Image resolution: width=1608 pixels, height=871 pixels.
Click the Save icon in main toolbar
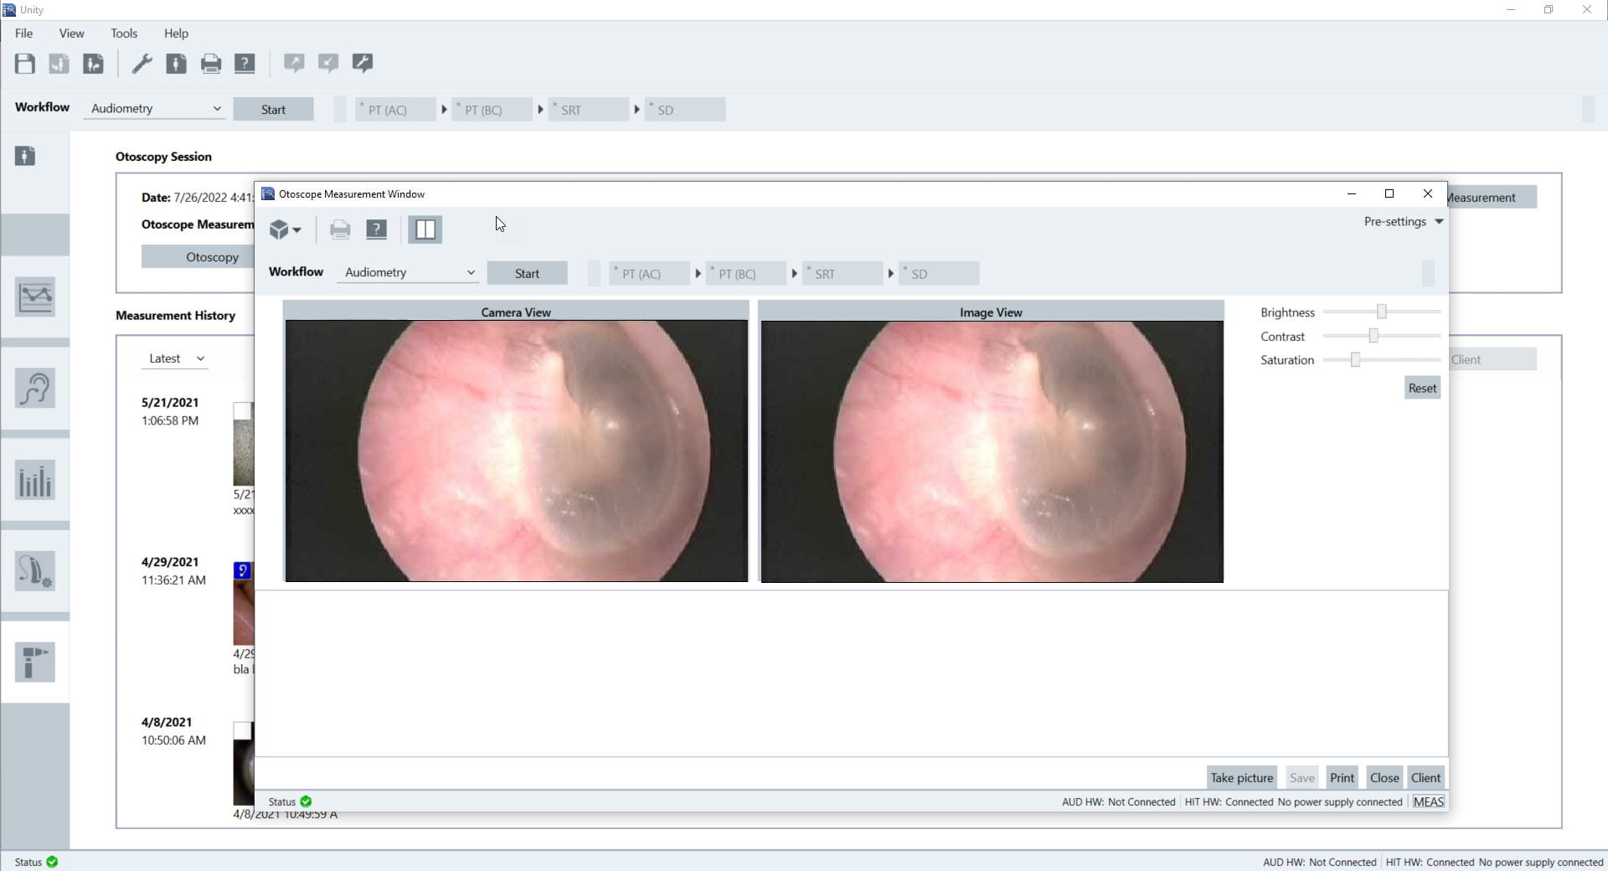coord(24,64)
